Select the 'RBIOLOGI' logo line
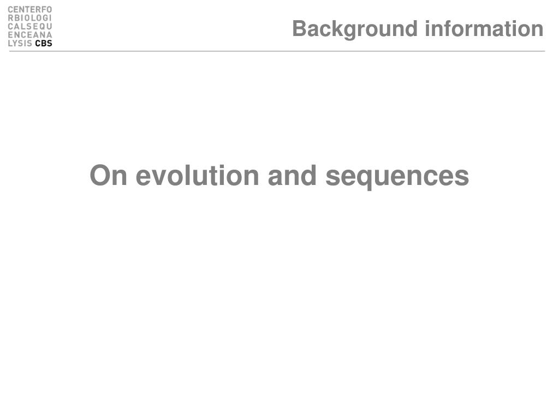The height and width of the screenshot is (419, 559). click(30, 18)
